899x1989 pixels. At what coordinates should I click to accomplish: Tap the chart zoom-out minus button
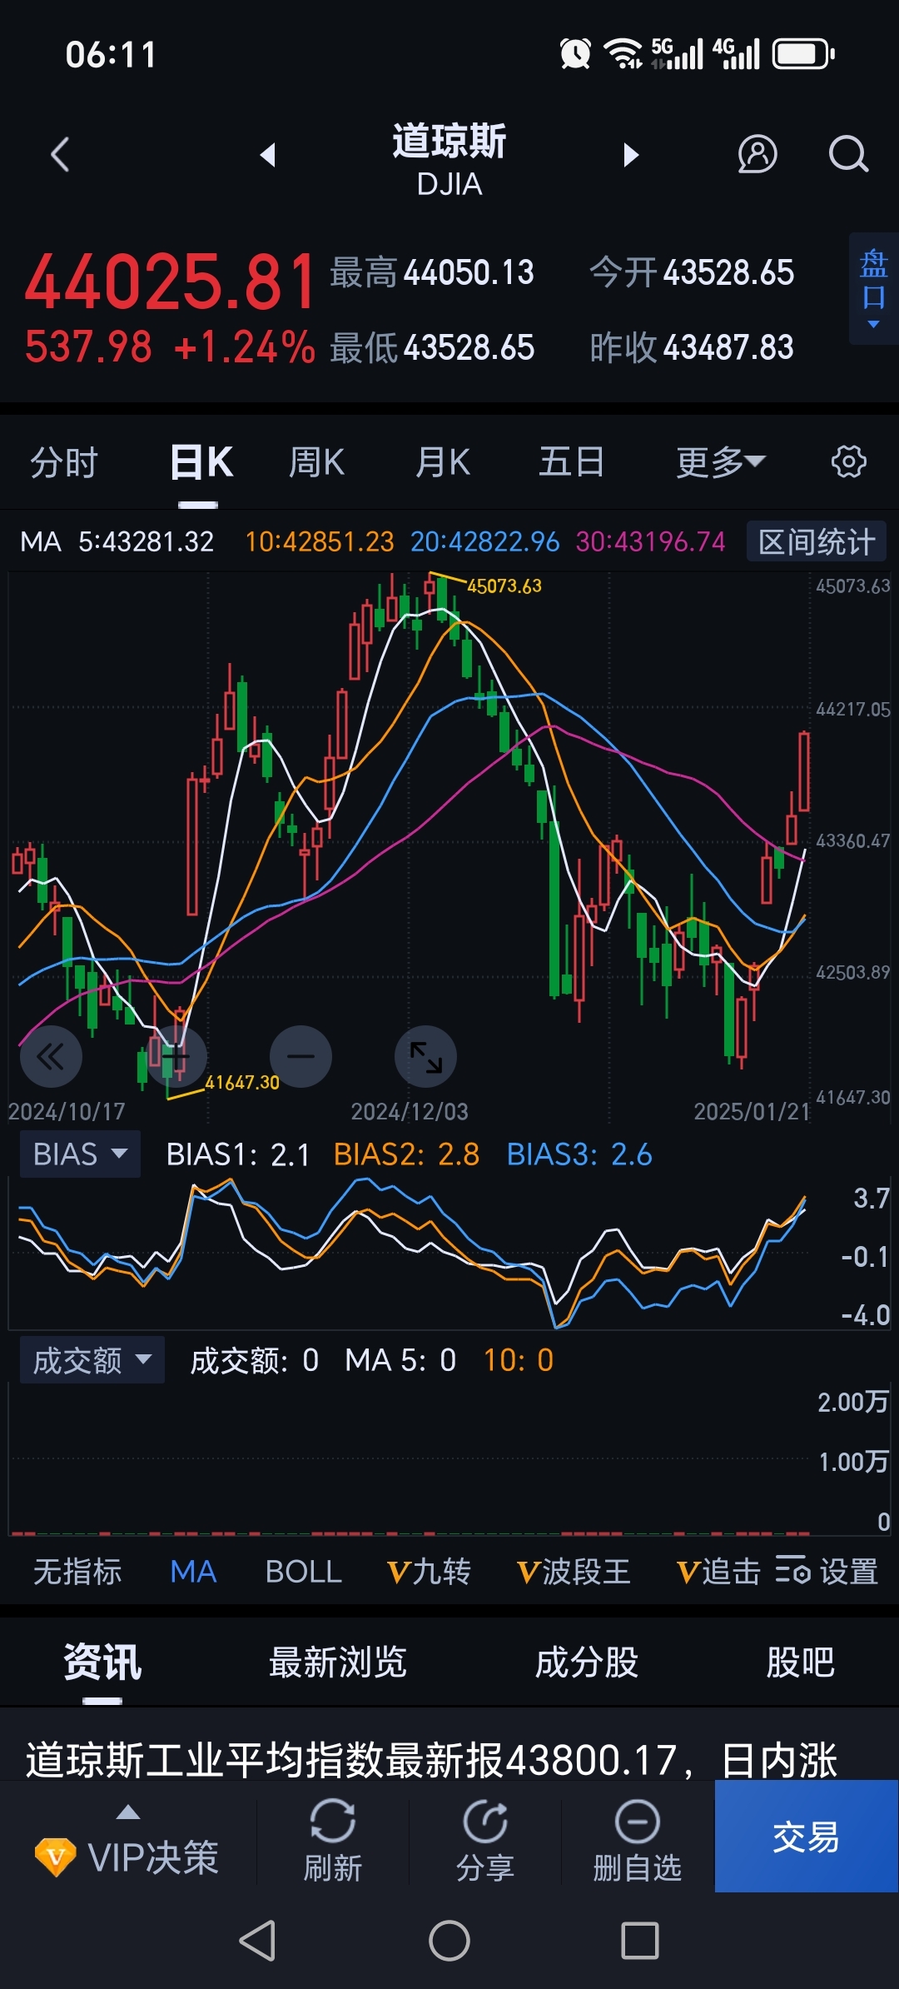pyautogui.click(x=300, y=1056)
